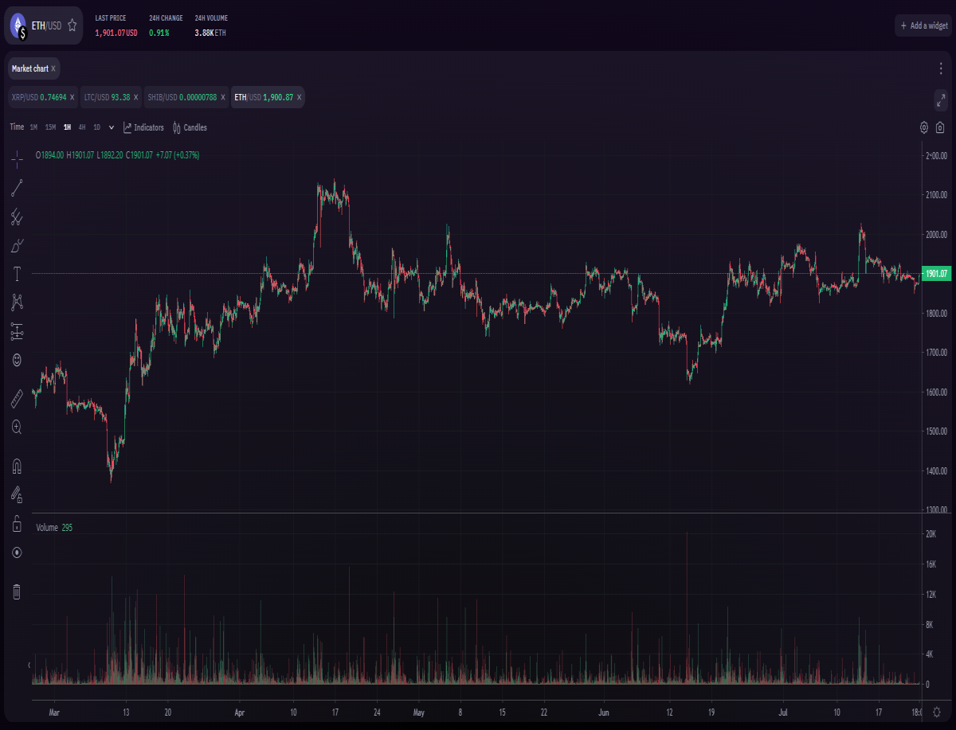Open the three-dot widget options menu
The height and width of the screenshot is (730, 956).
[941, 68]
